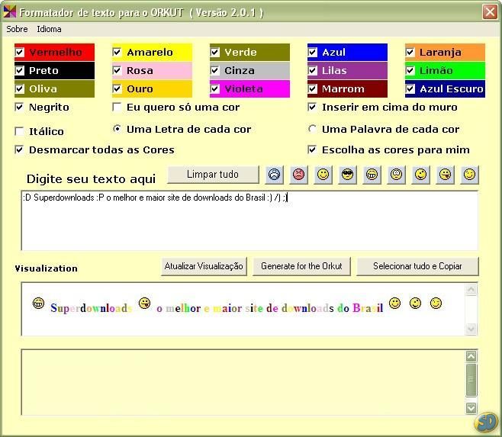Uncheck the Rosa color checkbox
502x437 pixels.
pyautogui.click(x=117, y=70)
